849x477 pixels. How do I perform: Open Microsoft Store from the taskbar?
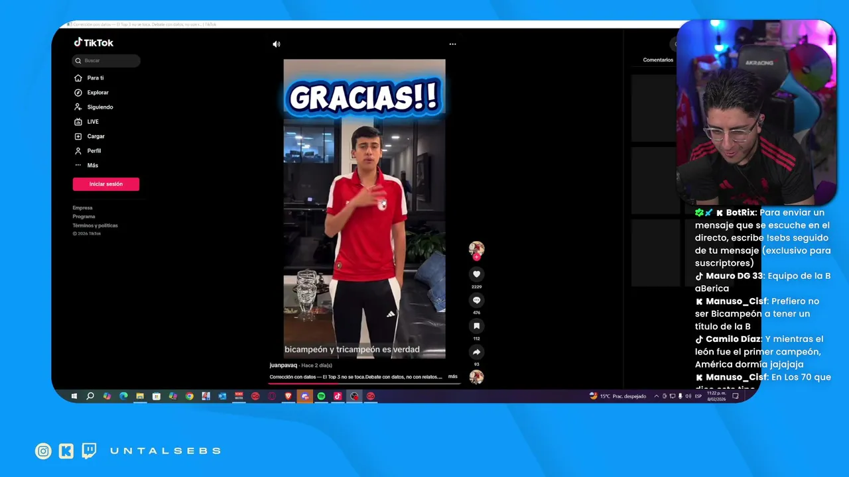[157, 396]
